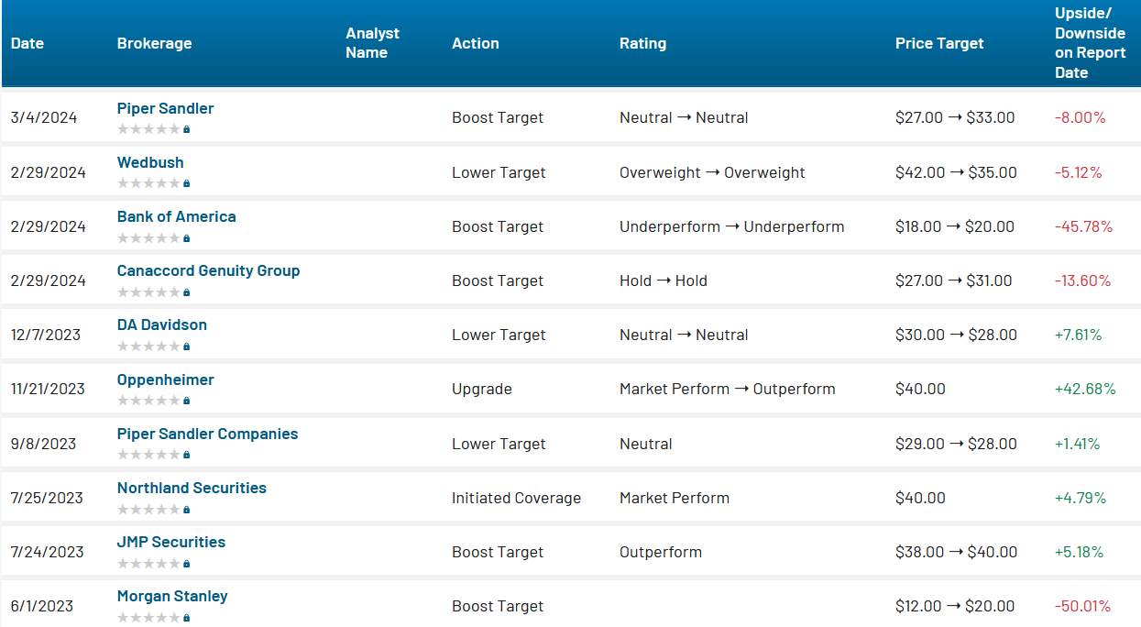This screenshot has height=627, width=1141.
Task: Select the Rating column header
Action: pos(642,43)
